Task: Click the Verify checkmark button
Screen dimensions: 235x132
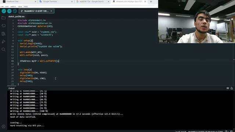Action: coord(4,11)
